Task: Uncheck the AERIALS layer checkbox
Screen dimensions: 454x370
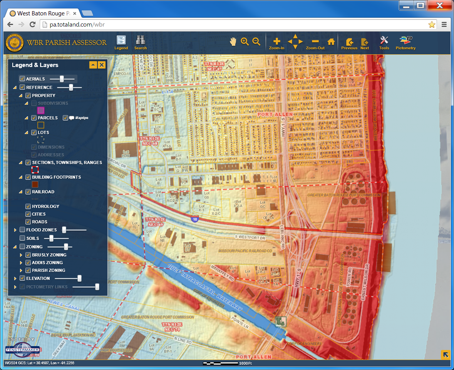Action: coord(22,79)
